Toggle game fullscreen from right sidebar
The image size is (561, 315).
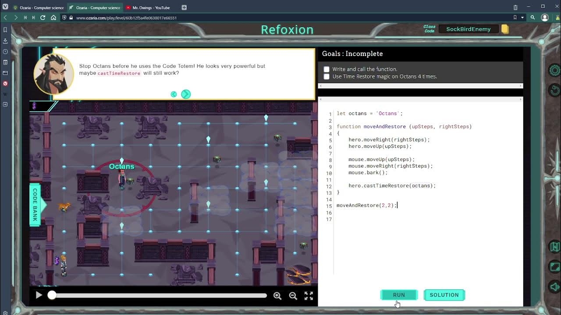pyautogui.click(x=555, y=266)
